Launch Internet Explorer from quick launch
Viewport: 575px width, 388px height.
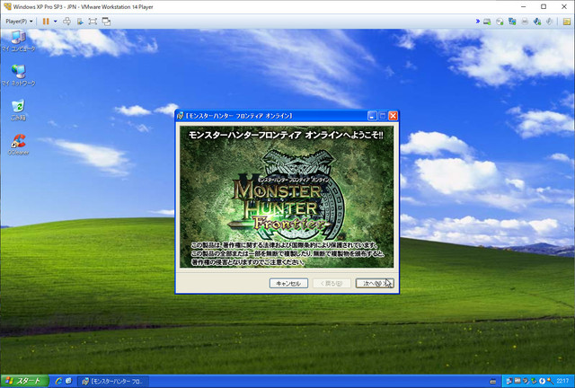[58, 382]
